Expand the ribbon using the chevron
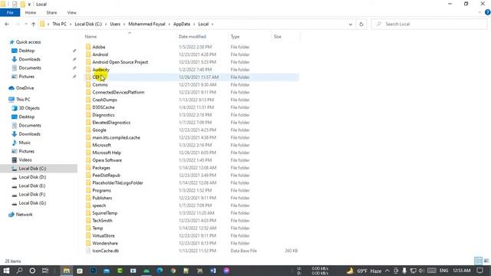This screenshot has width=491, height=276. coord(479,12)
